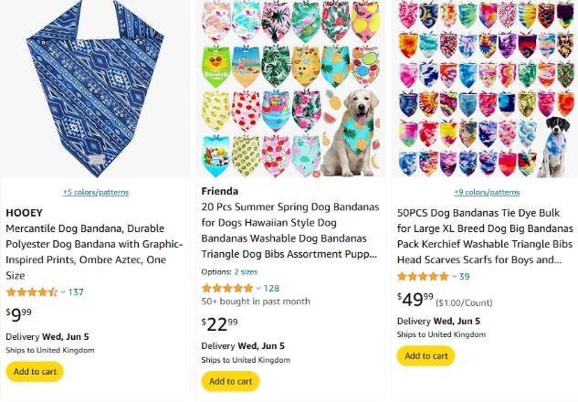
Task: Expand tie dye bandanas rating chevron
Action: pos(454,276)
